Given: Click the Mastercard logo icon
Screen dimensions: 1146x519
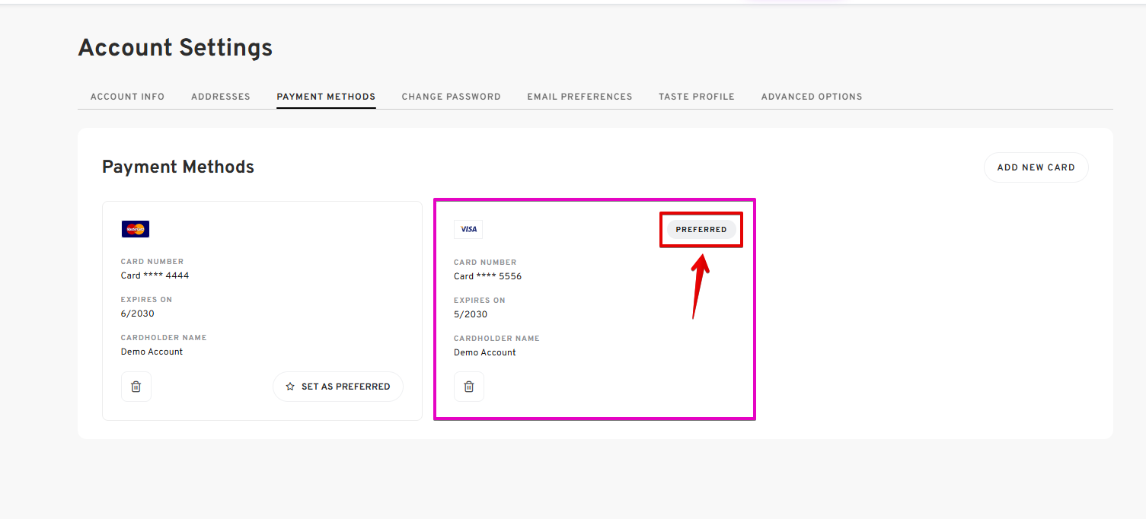Looking at the screenshot, I should tap(136, 229).
